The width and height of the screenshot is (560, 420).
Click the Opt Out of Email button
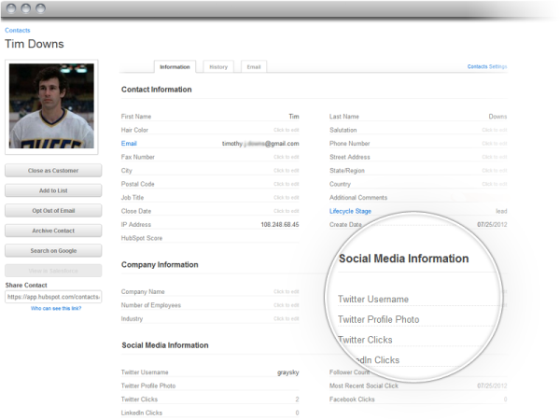pos(53,210)
